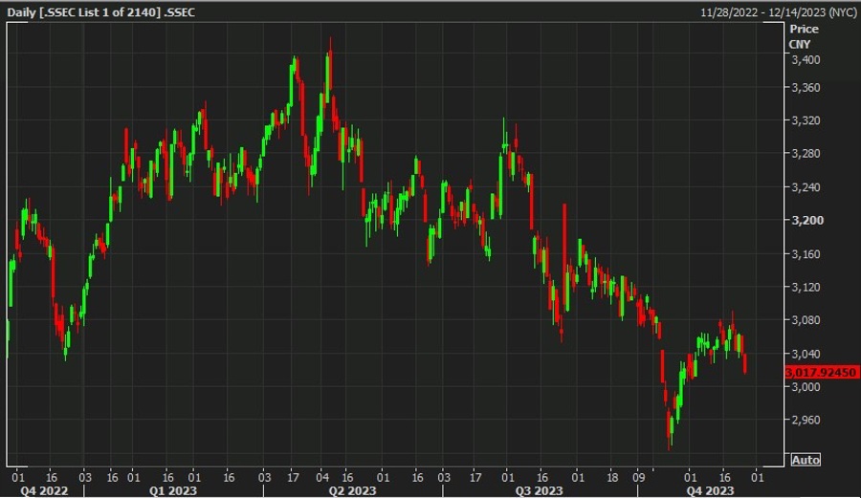
Task: Click the 'Q4 2022' quarter label
Action: [x=44, y=490]
